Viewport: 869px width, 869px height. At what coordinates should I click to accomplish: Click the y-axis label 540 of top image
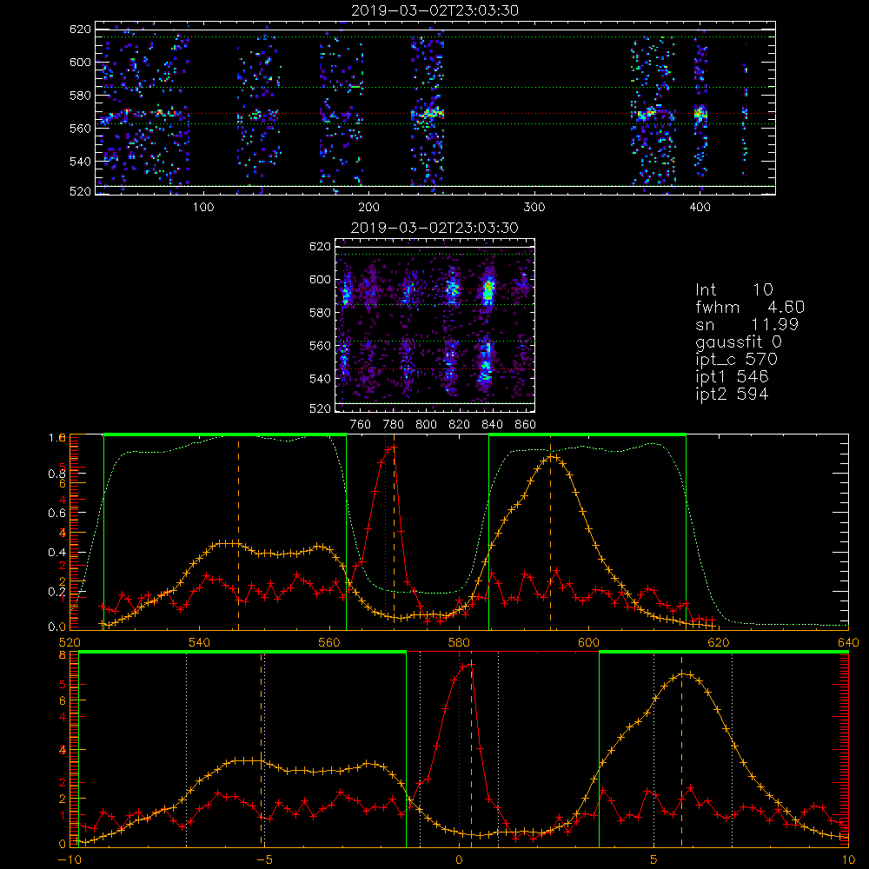tap(80, 162)
